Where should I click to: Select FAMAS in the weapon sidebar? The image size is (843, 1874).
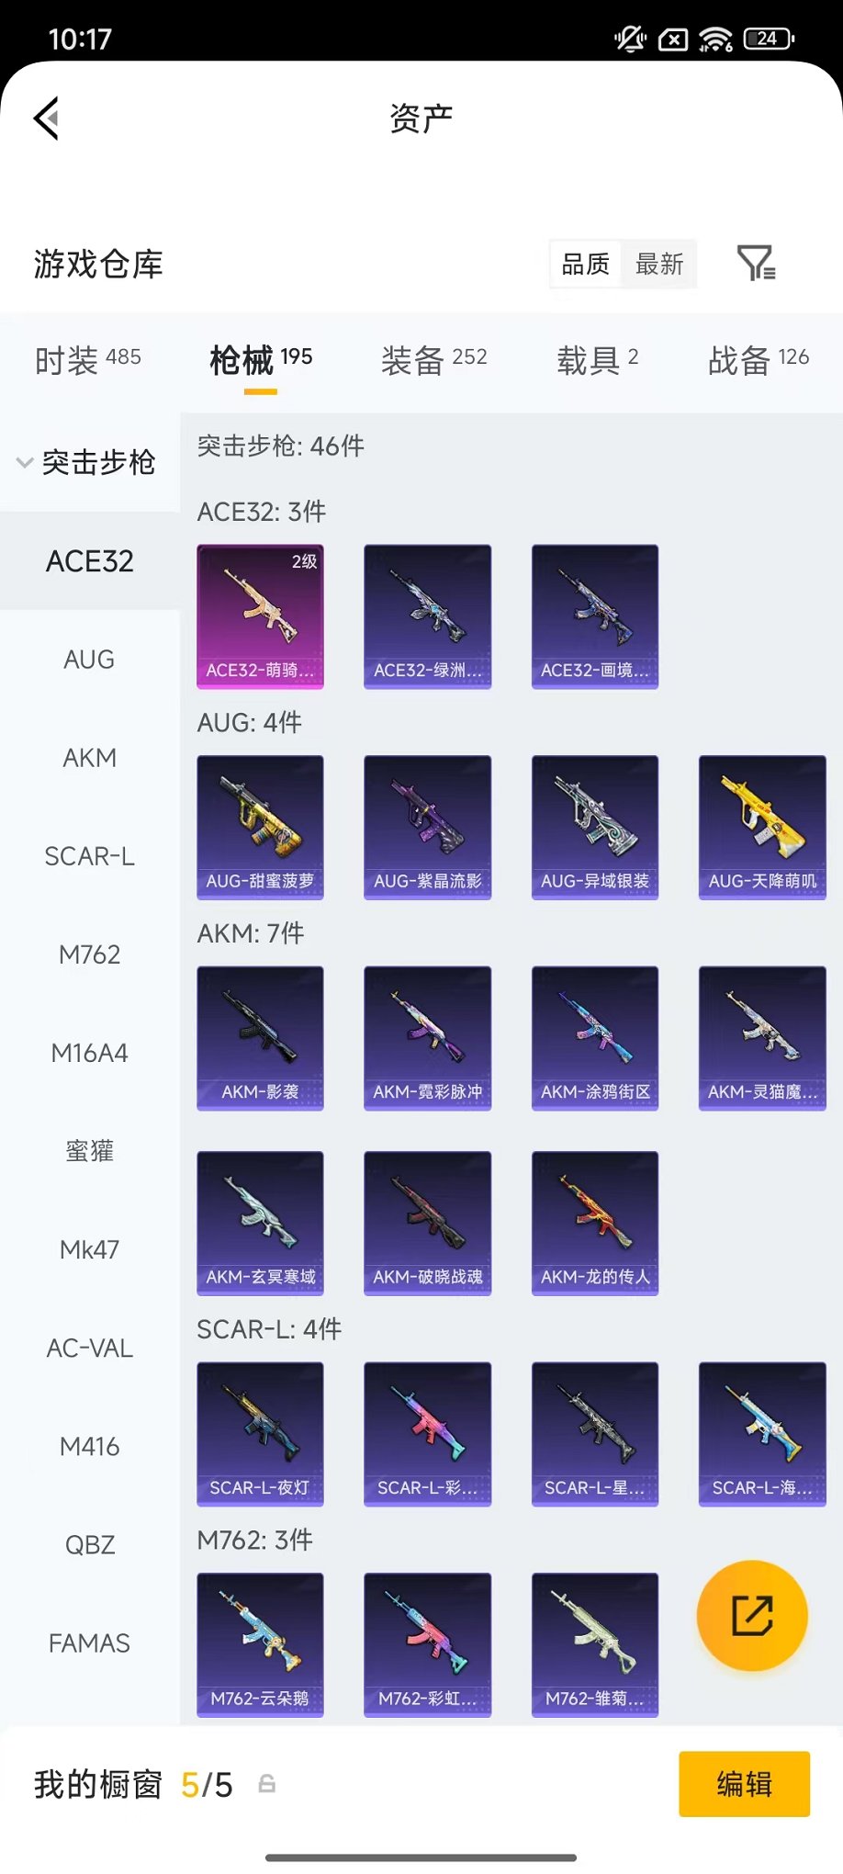click(x=90, y=1643)
